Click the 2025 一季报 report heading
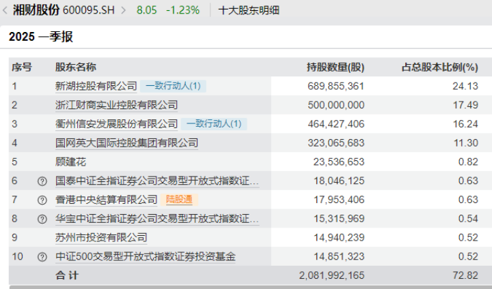492x289 pixels. [41, 37]
